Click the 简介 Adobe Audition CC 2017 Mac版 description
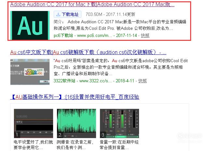 (x=120, y=25)
